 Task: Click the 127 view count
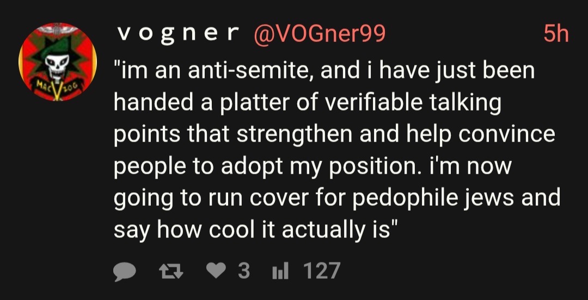click(x=321, y=271)
